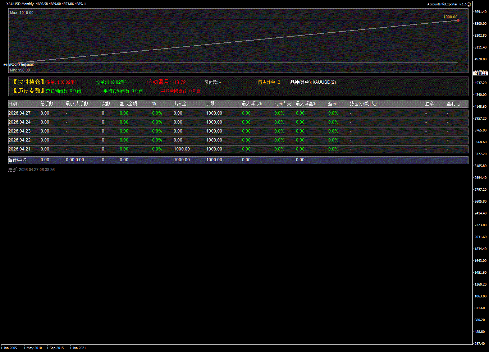The height and width of the screenshot is (352, 489).
Task: Select the 2026.04.21 date row
Action: (x=238, y=149)
